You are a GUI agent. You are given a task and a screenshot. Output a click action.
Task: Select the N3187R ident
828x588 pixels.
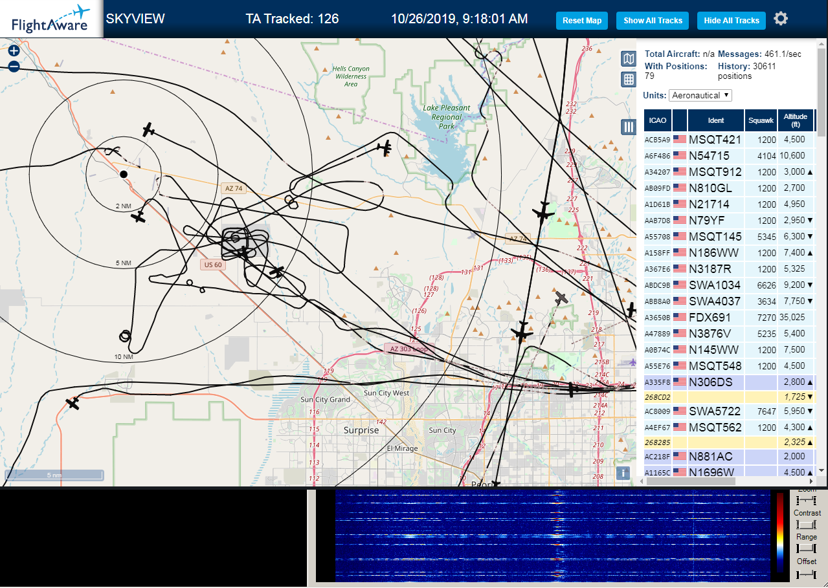tap(710, 268)
